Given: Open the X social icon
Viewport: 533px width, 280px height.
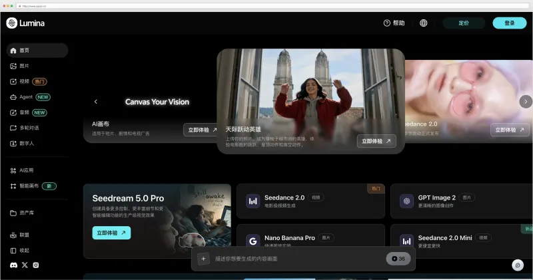Looking at the screenshot, I should pos(25,265).
